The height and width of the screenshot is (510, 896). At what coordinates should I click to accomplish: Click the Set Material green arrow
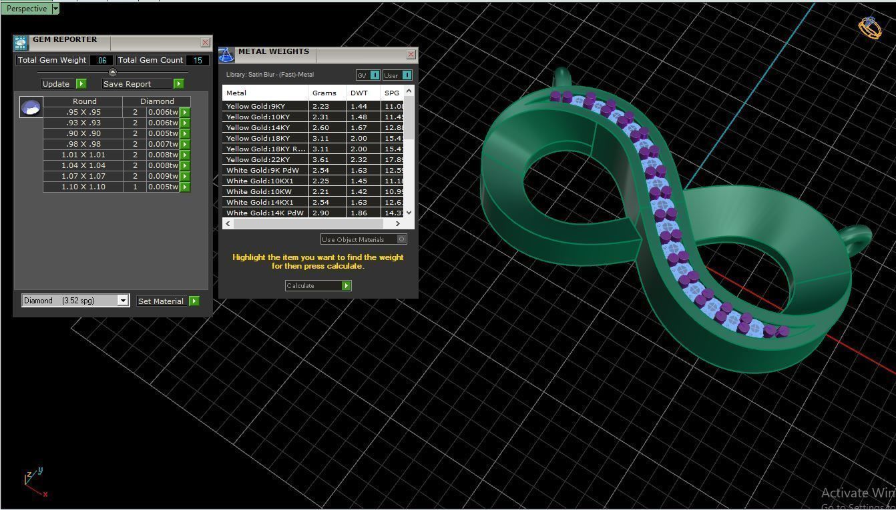point(194,301)
